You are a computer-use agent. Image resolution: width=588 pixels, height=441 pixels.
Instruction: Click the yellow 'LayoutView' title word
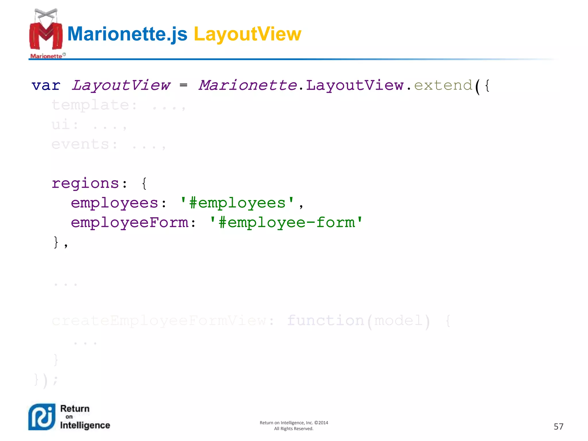tap(247, 34)
